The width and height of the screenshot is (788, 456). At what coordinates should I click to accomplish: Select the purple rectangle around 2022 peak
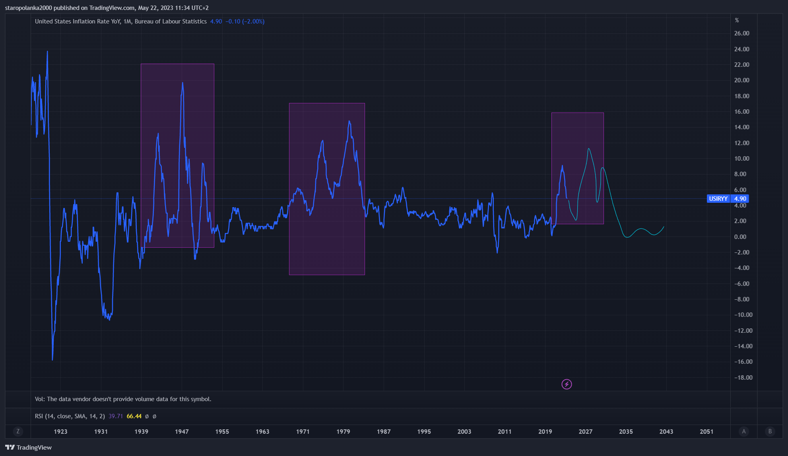pos(577,168)
